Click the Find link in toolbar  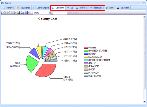(x=70, y=12)
